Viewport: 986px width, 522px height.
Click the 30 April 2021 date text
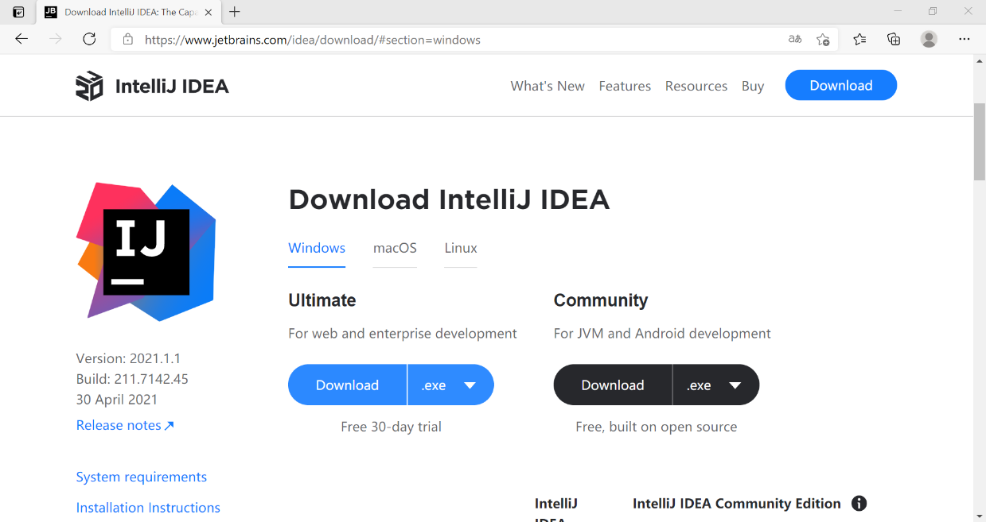pyautogui.click(x=117, y=400)
